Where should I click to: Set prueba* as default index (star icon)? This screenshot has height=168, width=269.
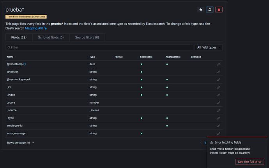[201, 9]
